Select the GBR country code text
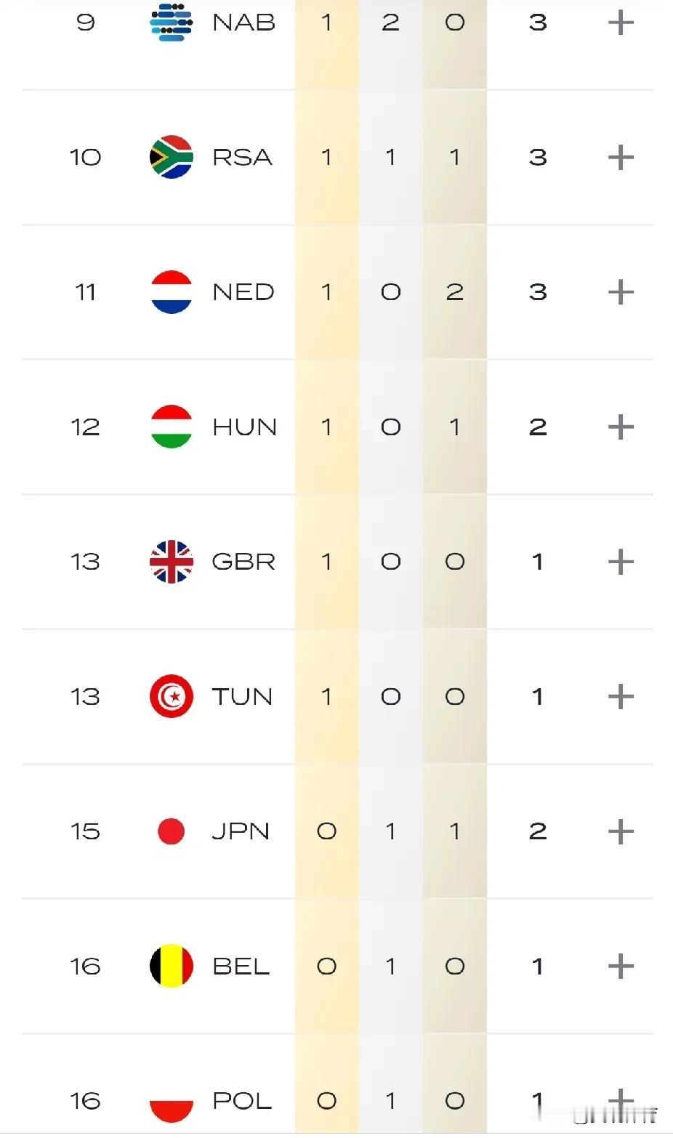 [243, 562]
